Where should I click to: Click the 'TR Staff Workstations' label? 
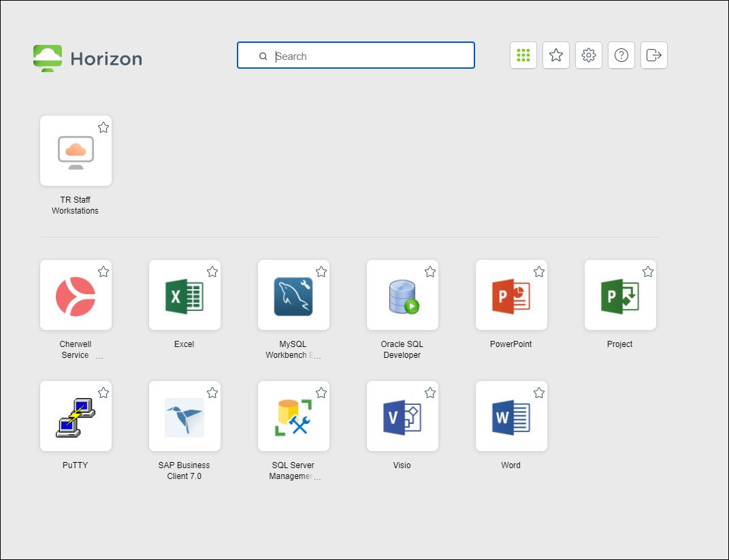coord(76,205)
